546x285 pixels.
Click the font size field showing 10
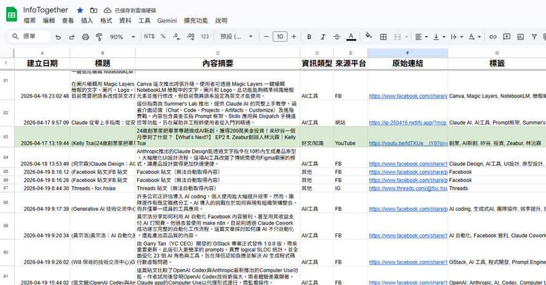(280, 36)
